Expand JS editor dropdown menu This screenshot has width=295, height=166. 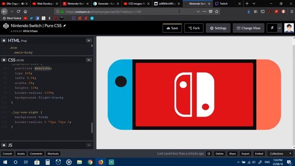pos(89,145)
